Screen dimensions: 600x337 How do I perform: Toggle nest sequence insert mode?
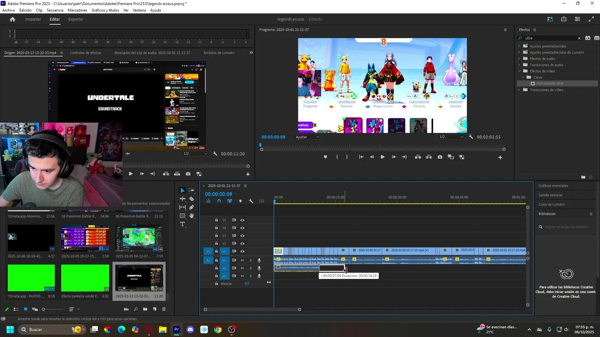(x=209, y=201)
